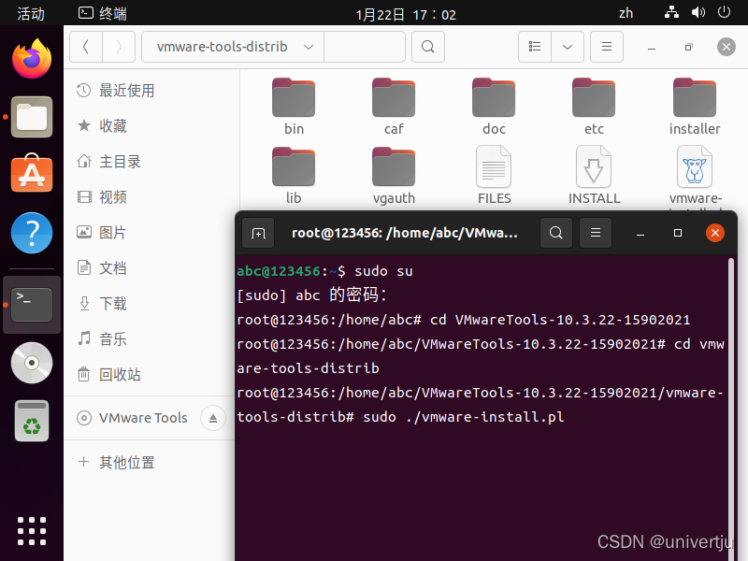Image resolution: width=748 pixels, height=561 pixels.
Task: Open Trash from the dock
Action: (32, 421)
